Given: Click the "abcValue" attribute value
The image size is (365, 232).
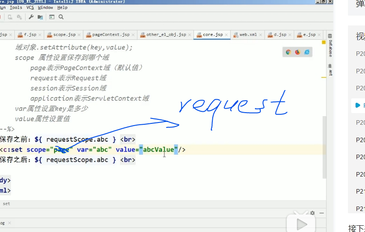Looking at the screenshot, I should click(158, 150).
